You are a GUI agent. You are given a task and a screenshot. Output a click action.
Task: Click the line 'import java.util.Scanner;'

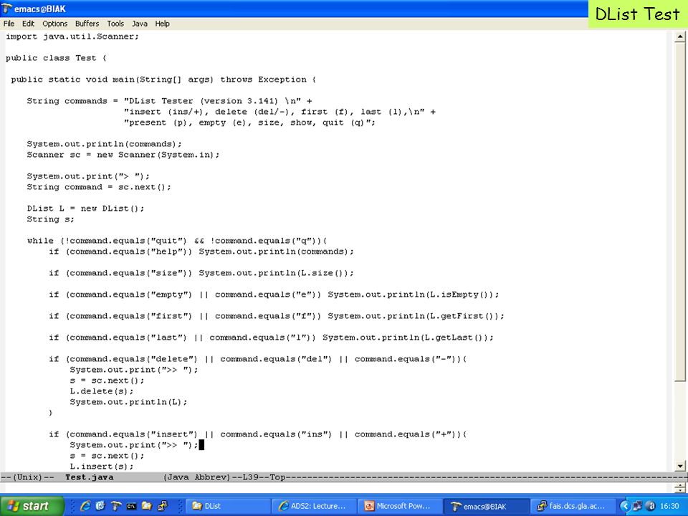(x=72, y=37)
